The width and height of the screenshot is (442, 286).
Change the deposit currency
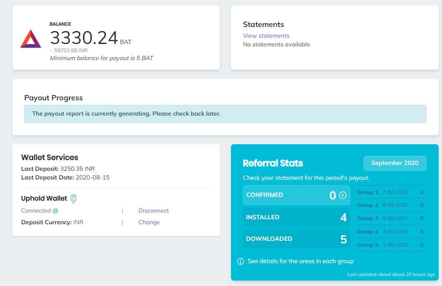pyautogui.click(x=149, y=222)
